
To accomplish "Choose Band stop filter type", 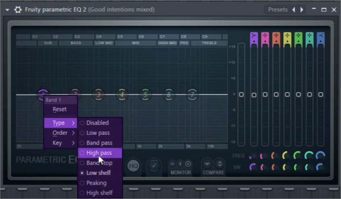I will 100,163.
